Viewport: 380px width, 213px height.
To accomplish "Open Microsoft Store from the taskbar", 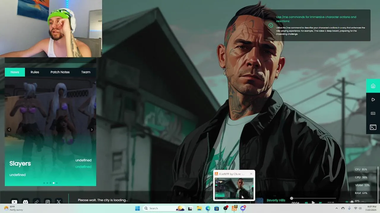I will [x=216, y=208].
